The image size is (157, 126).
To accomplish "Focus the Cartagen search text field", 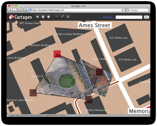I will point(129,17).
